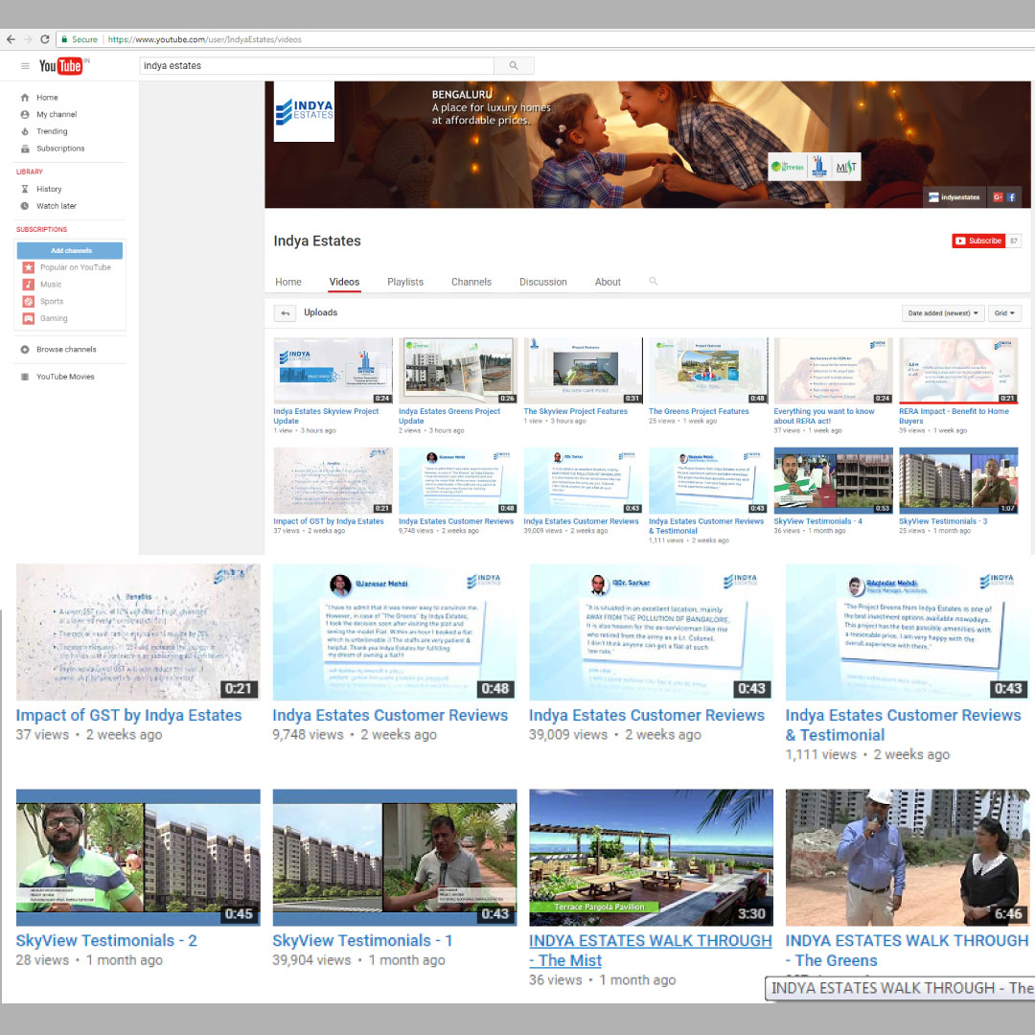Open the Discussion tab
Image resolution: width=1035 pixels, height=1035 pixels.
pyautogui.click(x=543, y=282)
